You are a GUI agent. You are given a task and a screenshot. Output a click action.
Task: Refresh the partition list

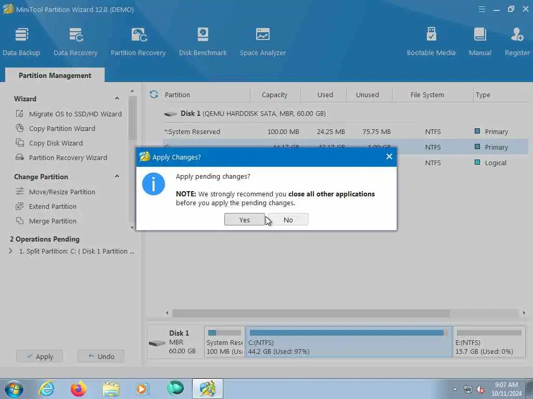coord(154,95)
